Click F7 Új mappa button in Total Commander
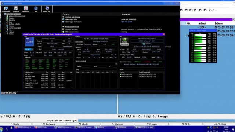 coord(152,124)
